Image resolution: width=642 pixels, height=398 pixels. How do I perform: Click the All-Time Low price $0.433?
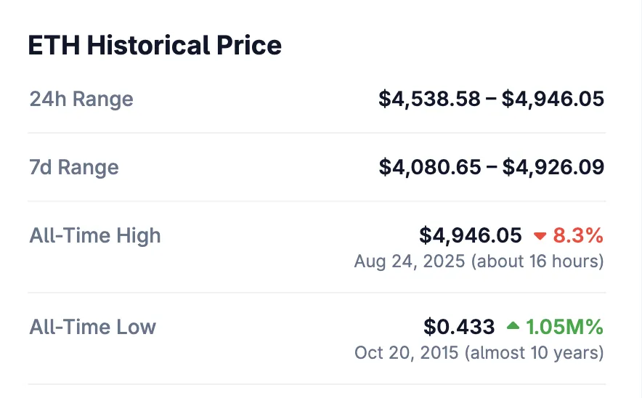[x=459, y=327]
